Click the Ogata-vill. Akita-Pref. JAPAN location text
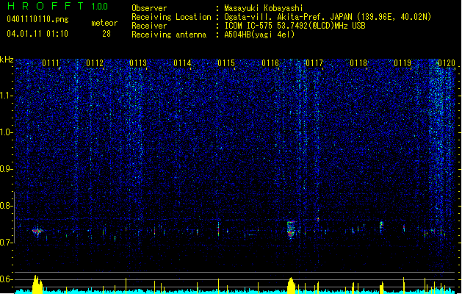This screenshot has width=462, height=294. click(x=328, y=17)
